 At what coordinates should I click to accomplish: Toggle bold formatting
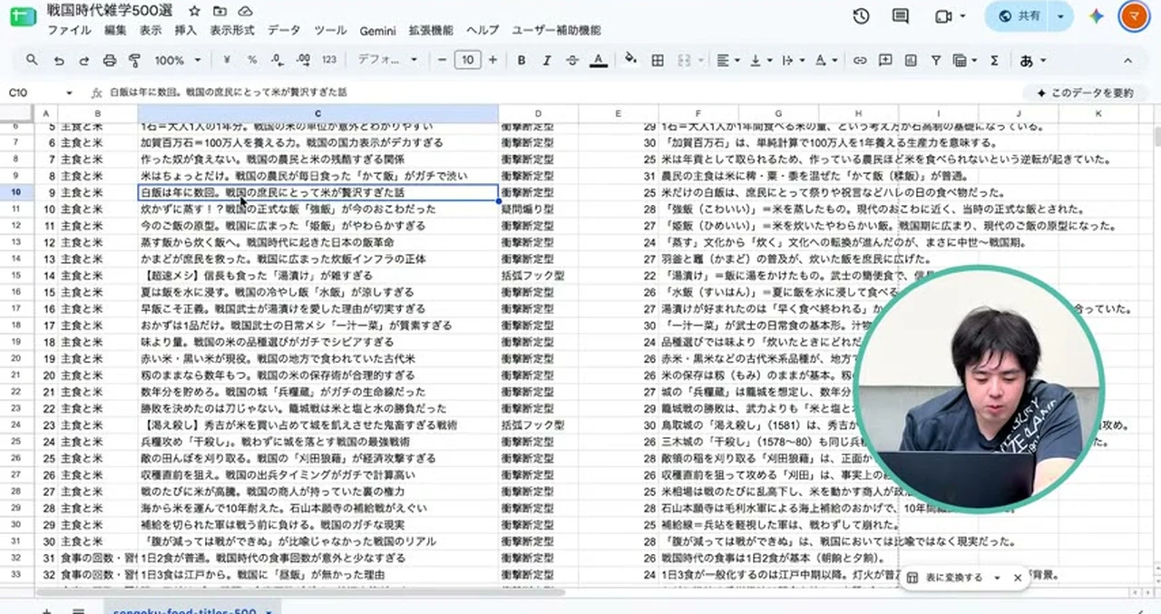(522, 60)
